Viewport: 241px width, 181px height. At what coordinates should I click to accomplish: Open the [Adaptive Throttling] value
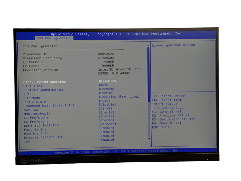119,96
